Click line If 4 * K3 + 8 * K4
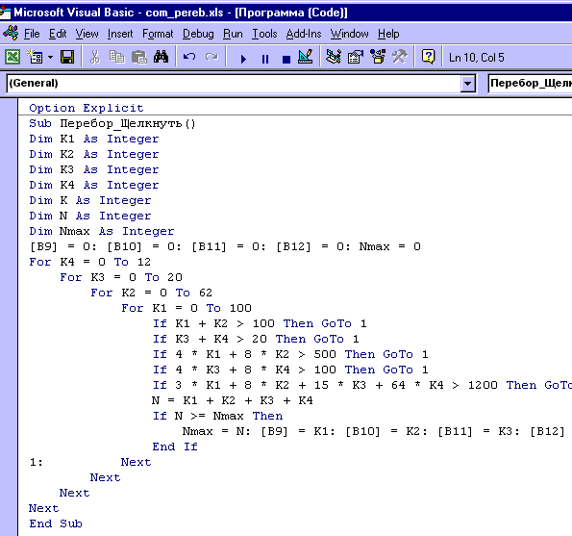 tap(290, 370)
